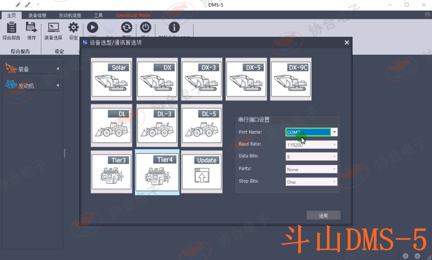Click the Port Name: label
The image size is (432, 260).
(250, 132)
